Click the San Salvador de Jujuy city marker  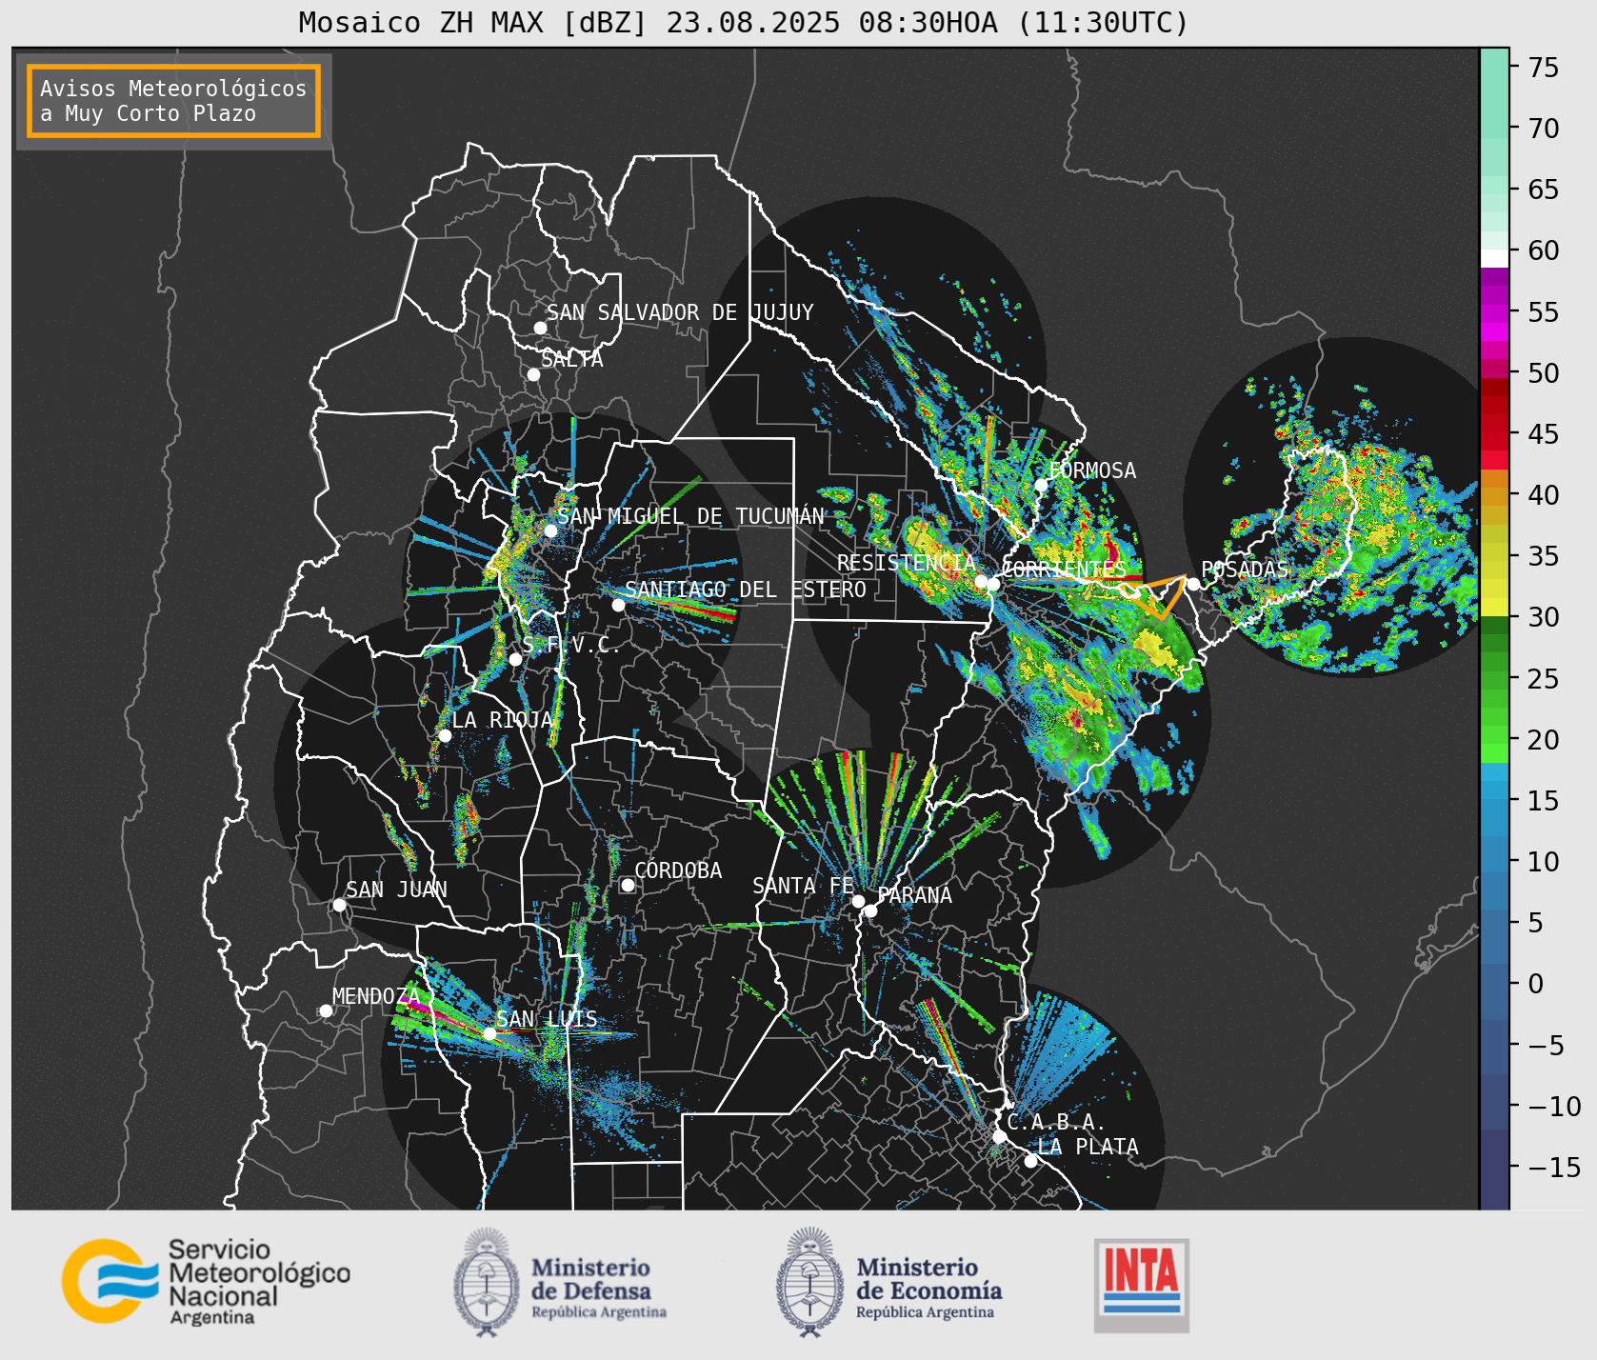click(540, 328)
